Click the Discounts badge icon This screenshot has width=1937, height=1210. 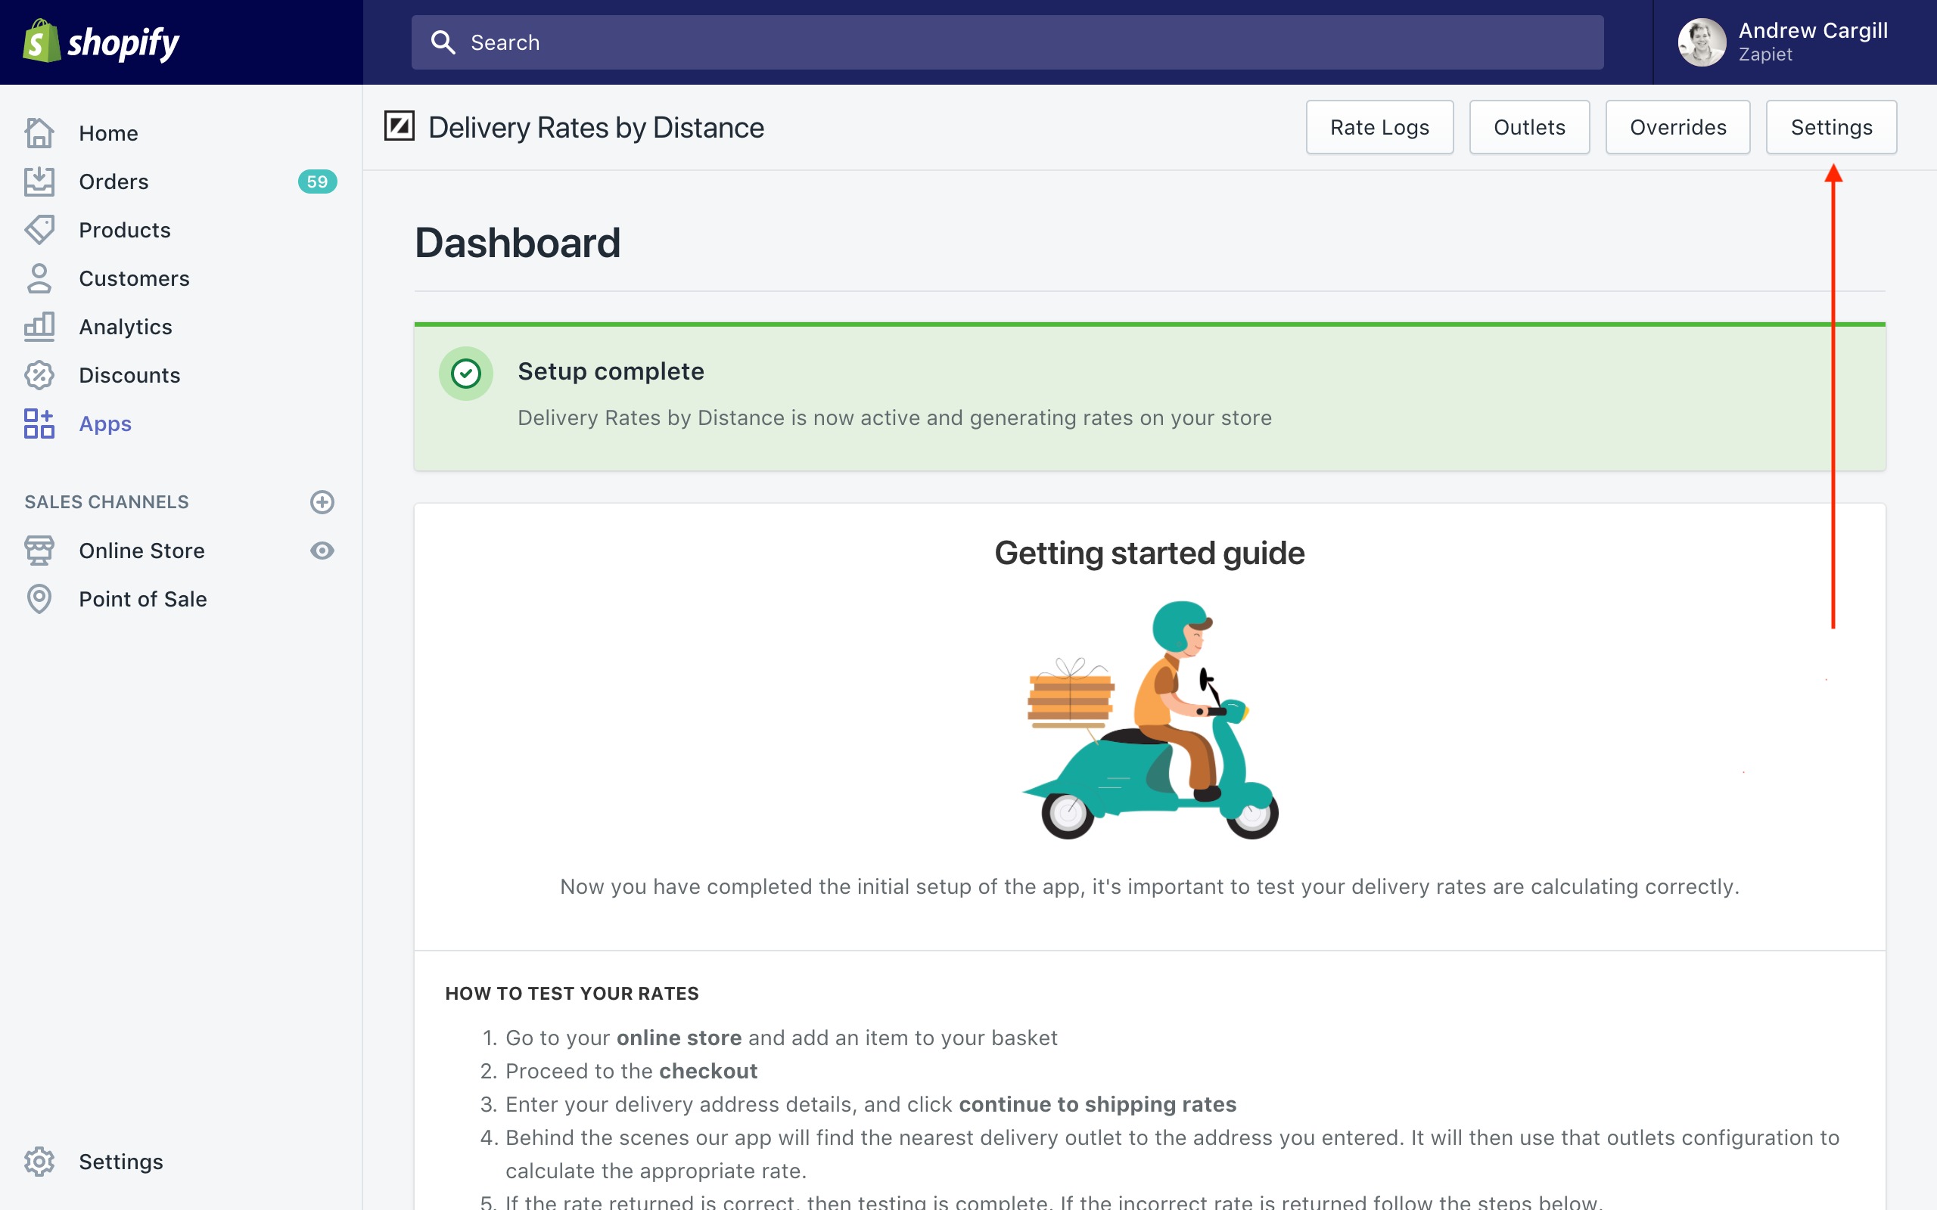[39, 375]
